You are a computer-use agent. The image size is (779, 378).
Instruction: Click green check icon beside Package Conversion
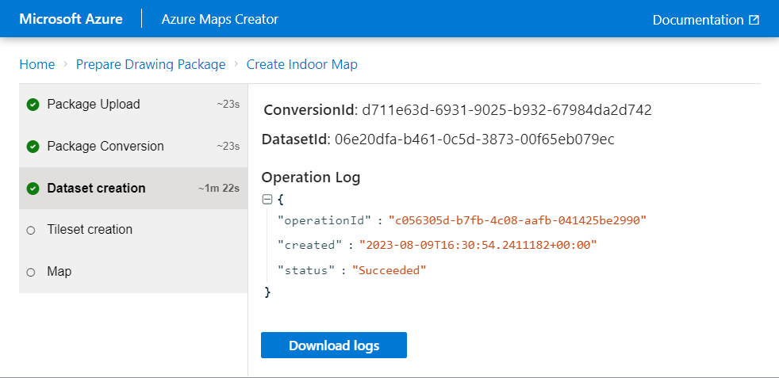tap(33, 147)
